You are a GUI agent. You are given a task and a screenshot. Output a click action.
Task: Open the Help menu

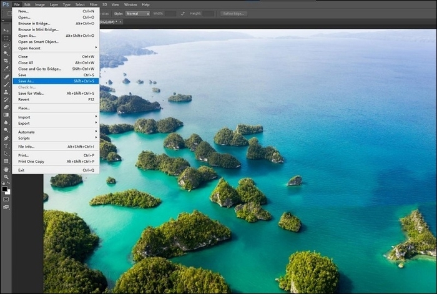click(145, 4)
